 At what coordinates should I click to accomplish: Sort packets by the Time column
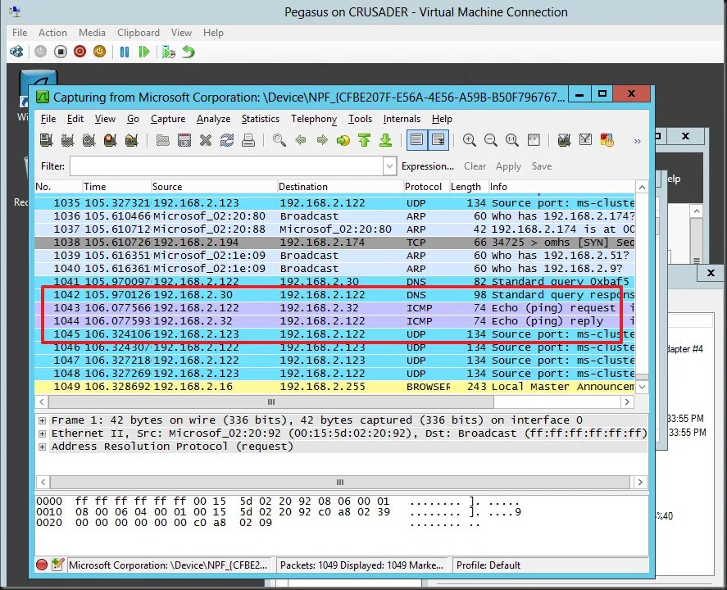coord(117,186)
